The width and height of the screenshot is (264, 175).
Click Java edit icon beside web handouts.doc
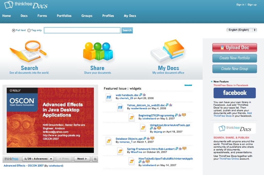pyautogui.click(x=144, y=95)
